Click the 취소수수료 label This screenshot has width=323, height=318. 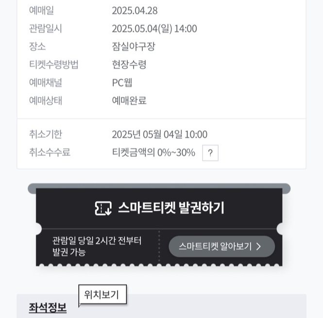[x=50, y=152]
